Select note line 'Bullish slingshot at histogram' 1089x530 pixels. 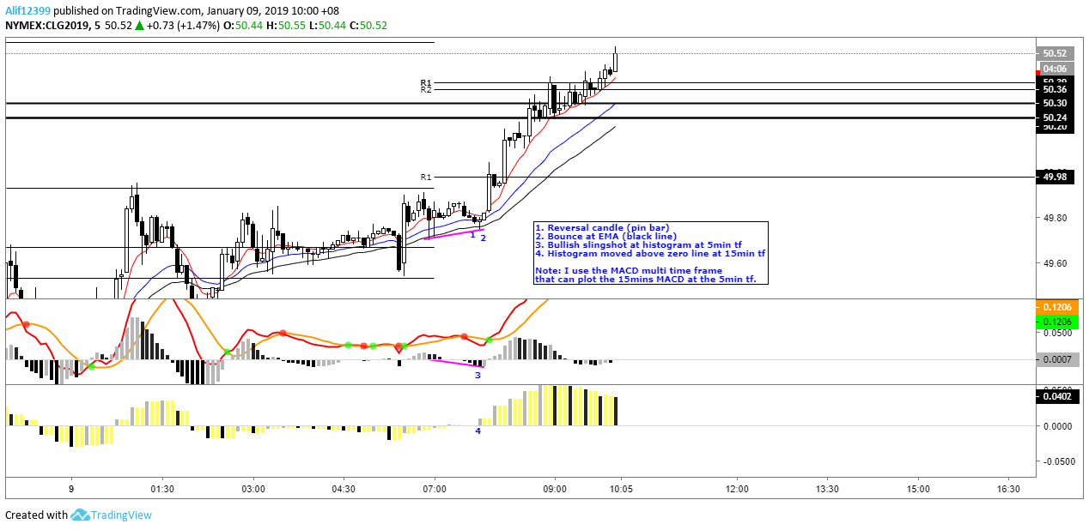click(637, 244)
